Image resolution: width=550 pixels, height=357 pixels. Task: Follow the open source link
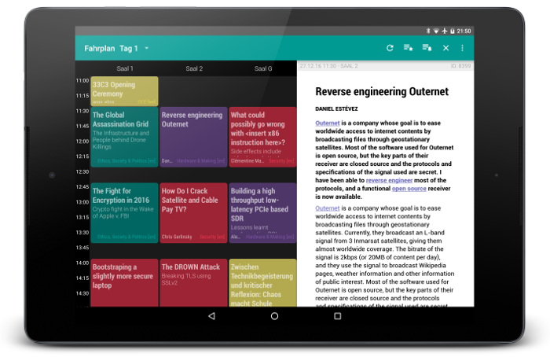click(409, 189)
